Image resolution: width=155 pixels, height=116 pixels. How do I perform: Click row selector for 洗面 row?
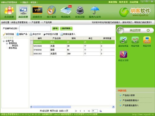pos(32,46)
